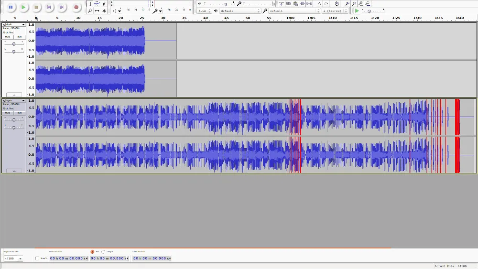Click the Zoom Out toolbar icon
This screenshot has height=269, width=478.
click(x=354, y=4)
